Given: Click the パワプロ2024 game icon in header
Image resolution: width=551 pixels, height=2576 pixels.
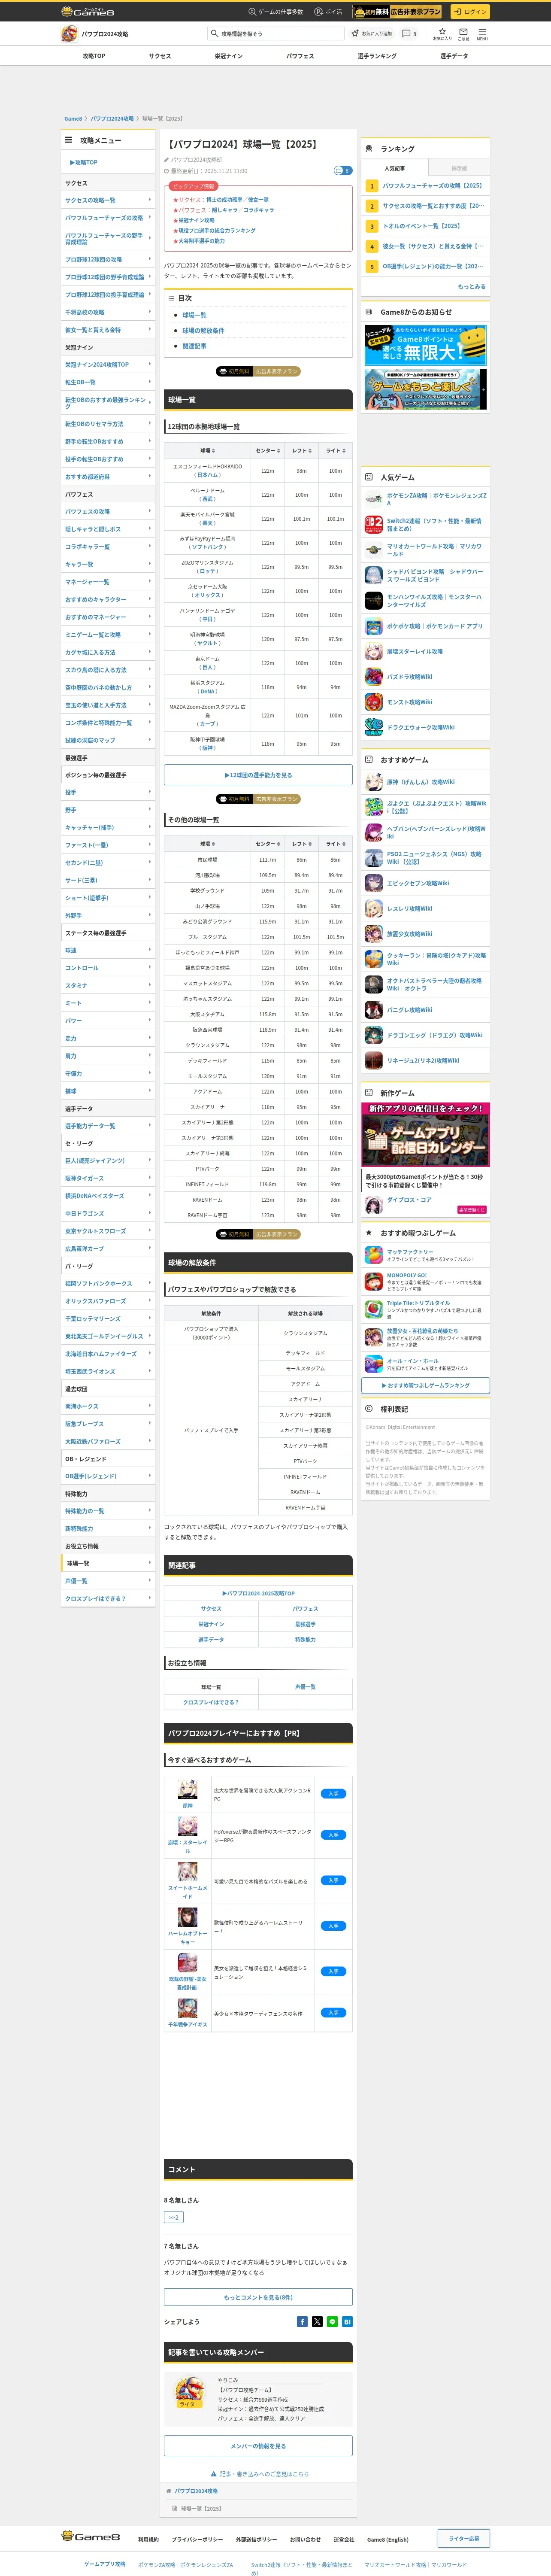Looking at the screenshot, I should tap(69, 34).
